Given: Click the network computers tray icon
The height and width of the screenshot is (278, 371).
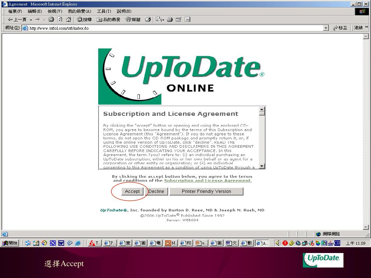Looking at the screenshot, I should pyautogui.click(x=304, y=243).
